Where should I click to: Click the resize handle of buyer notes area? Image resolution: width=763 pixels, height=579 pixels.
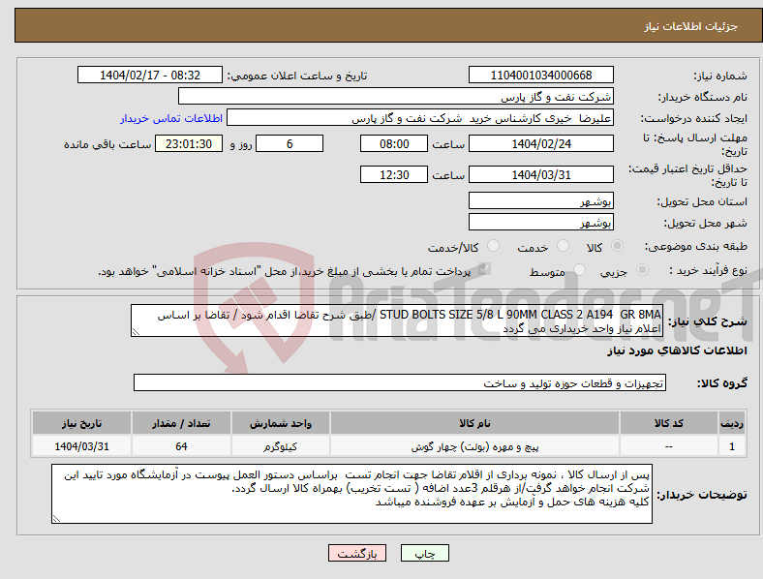56,519
